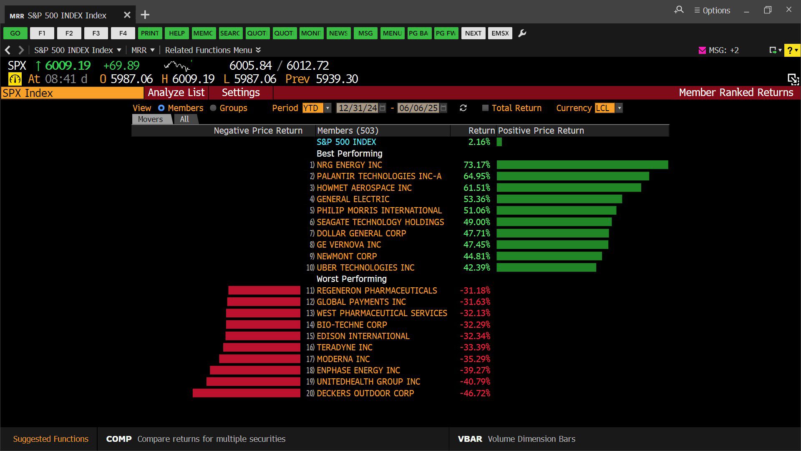
Task: Click the refresh icon beside date range
Action: 463,108
